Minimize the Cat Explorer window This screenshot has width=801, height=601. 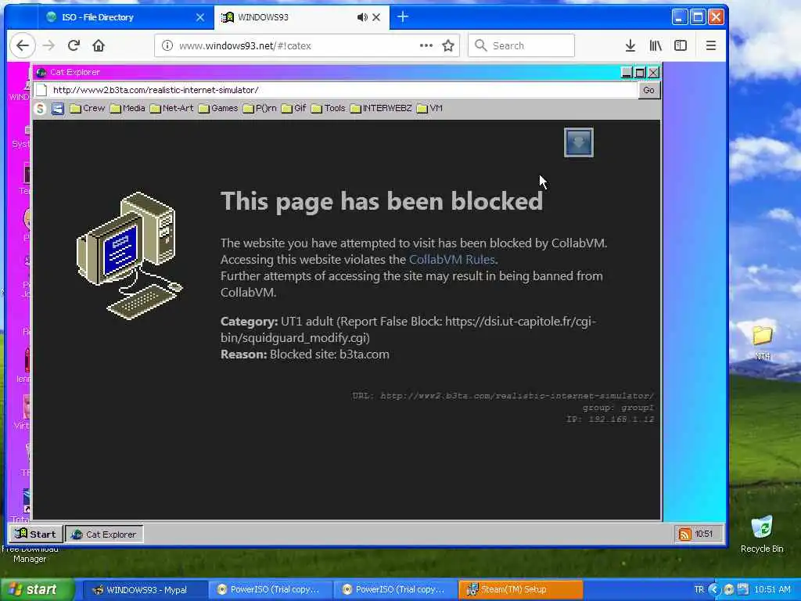pyautogui.click(x=627, y=73)
